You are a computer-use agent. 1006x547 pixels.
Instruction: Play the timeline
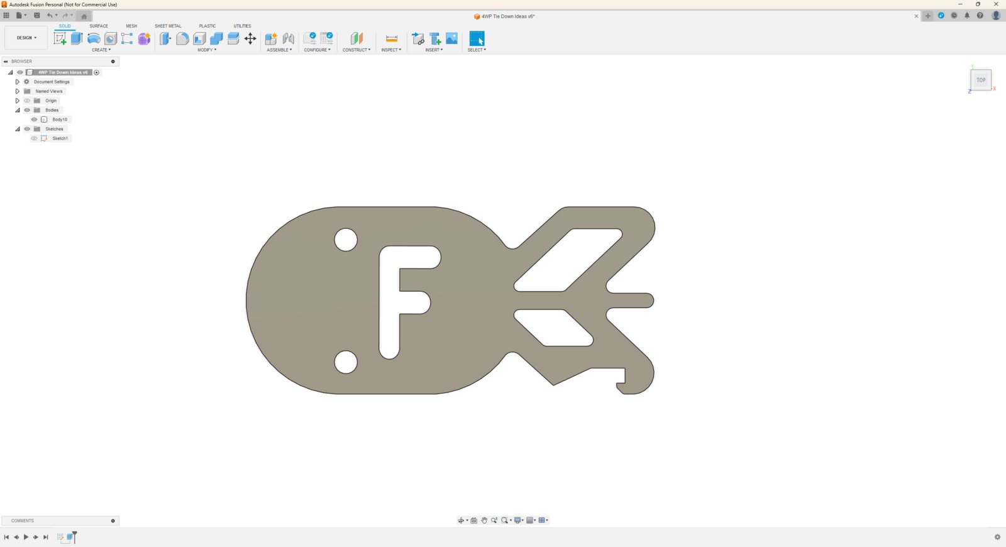(x=26, y=537)
